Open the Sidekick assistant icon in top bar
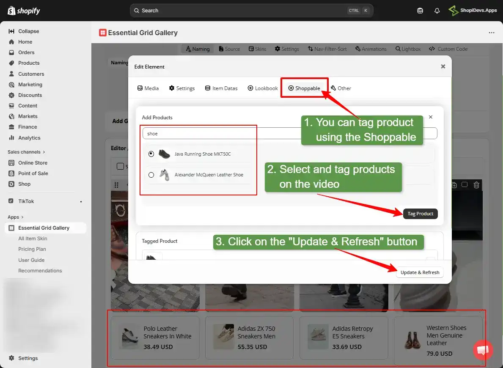The width and height of the screenshot is (503, 368). (x=420, y=11)
